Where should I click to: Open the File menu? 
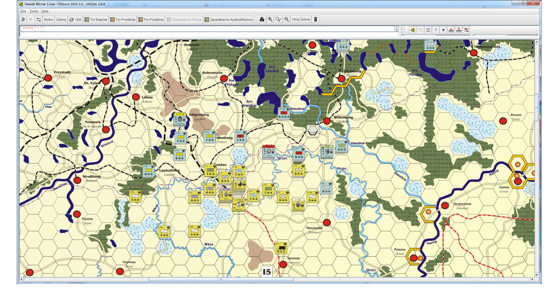pos(23,11)
